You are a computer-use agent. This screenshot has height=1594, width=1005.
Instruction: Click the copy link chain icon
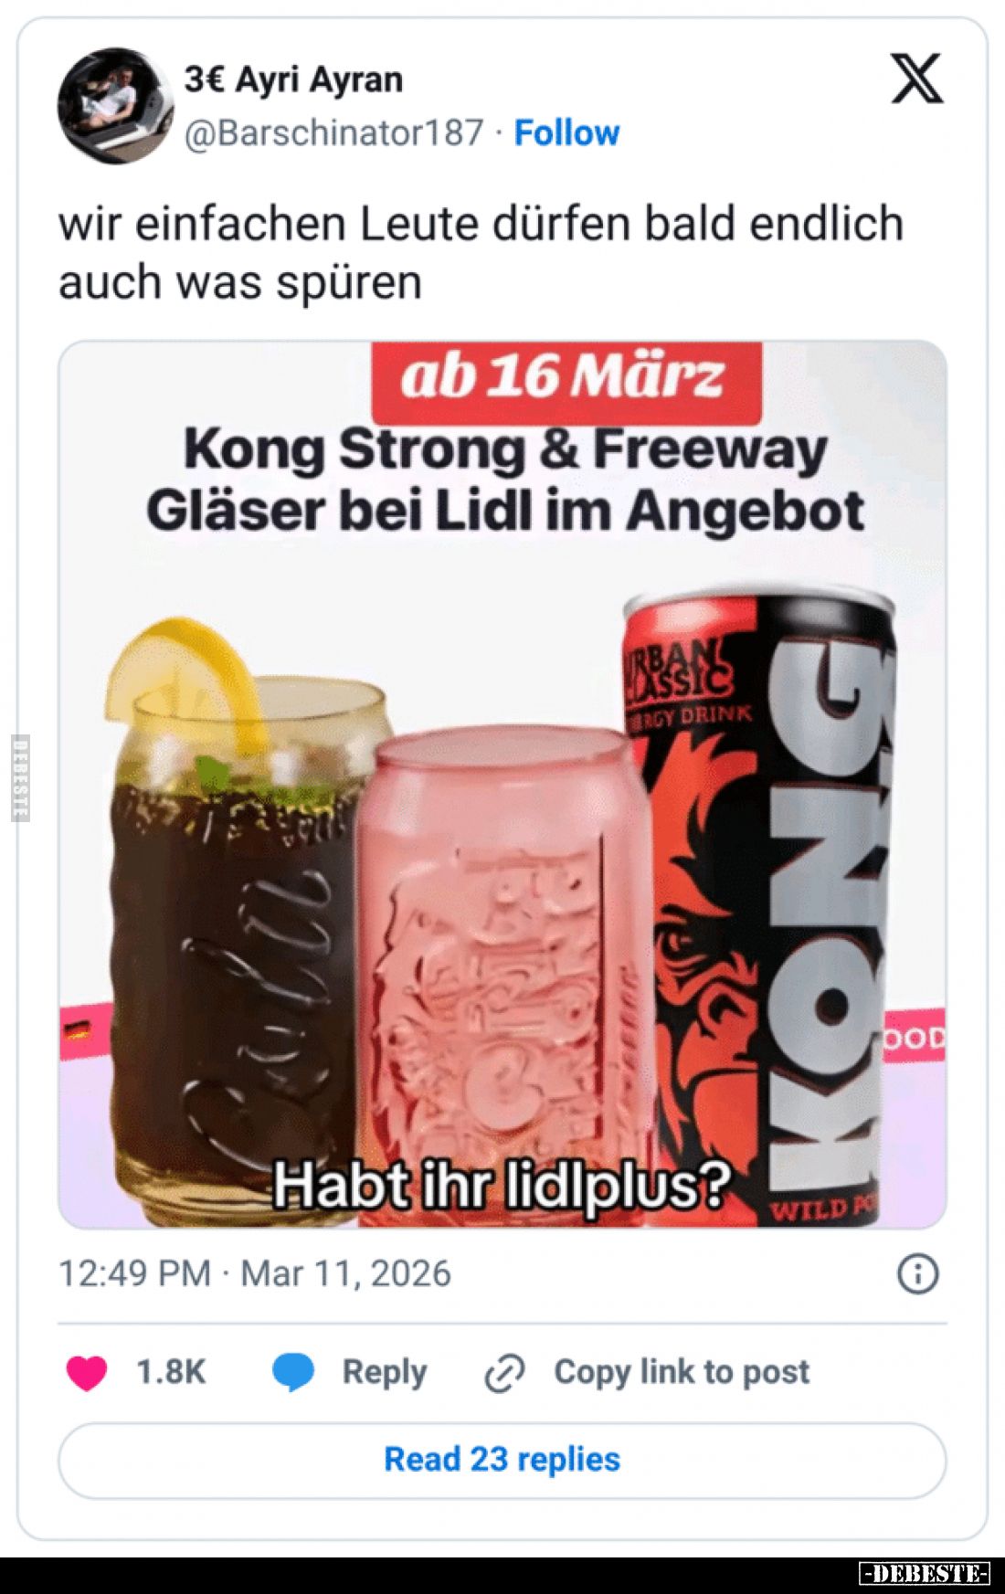pos(504,1373)
